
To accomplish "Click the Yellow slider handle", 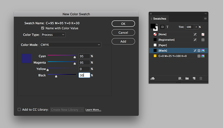I will pos(48,70).
